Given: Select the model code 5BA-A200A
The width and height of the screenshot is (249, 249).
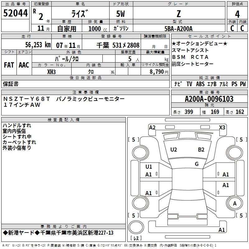Looking at the screenshot, I should (178, 29).
